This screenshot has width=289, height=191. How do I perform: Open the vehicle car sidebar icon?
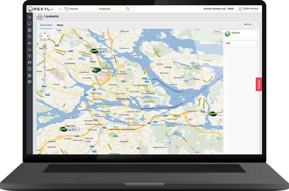tap(29, 62)
